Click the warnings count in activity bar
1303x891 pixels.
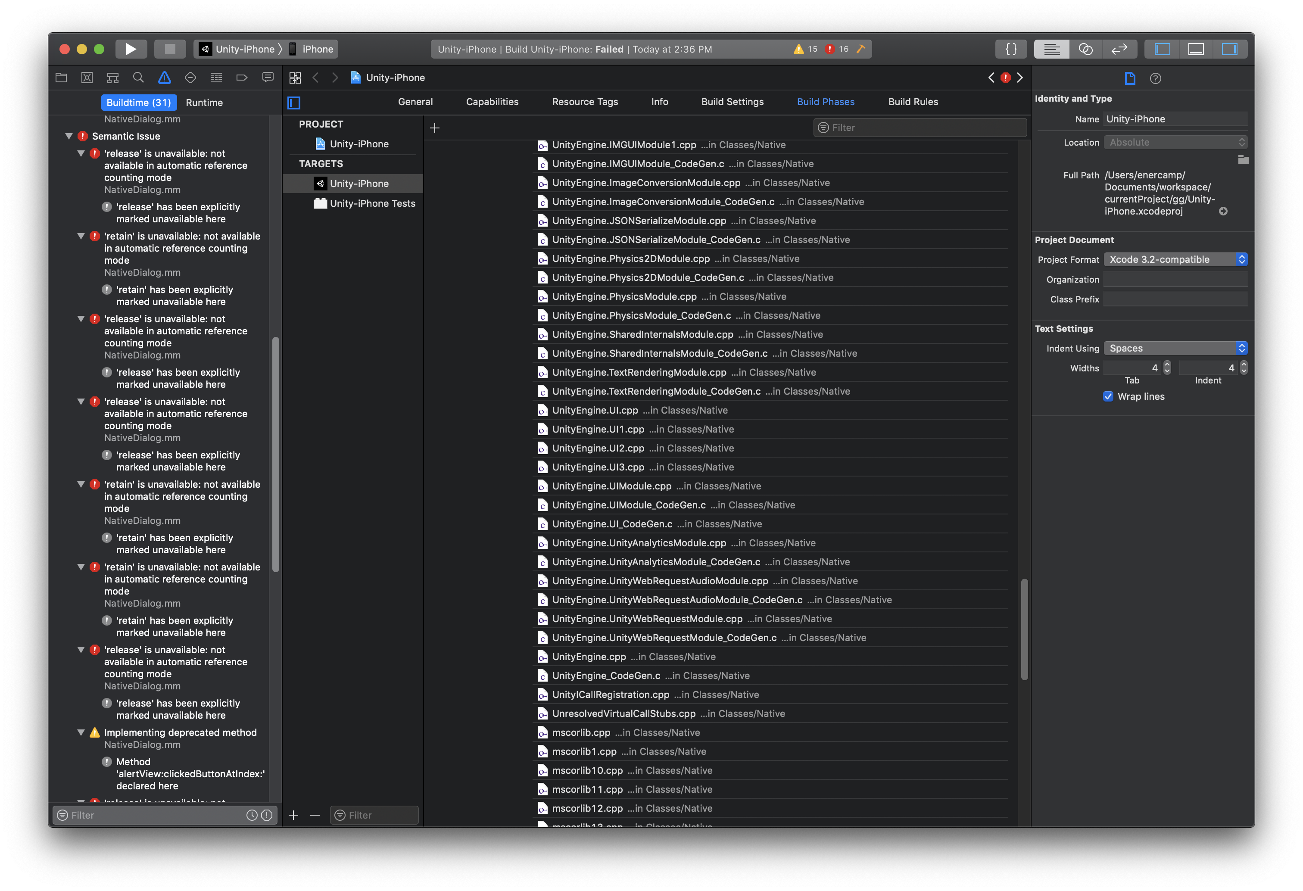tap(805, 50)
